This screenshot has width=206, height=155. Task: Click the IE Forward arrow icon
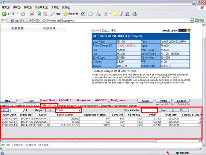(x=23, y=14)
